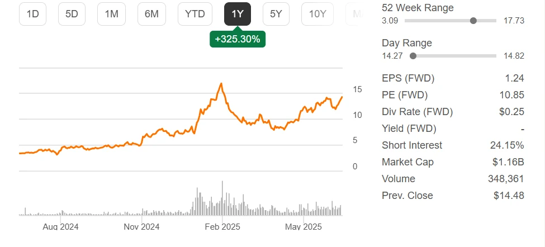Show the 1M chart period
Viewport: 545px width, 247px height.
click(111, 14)
